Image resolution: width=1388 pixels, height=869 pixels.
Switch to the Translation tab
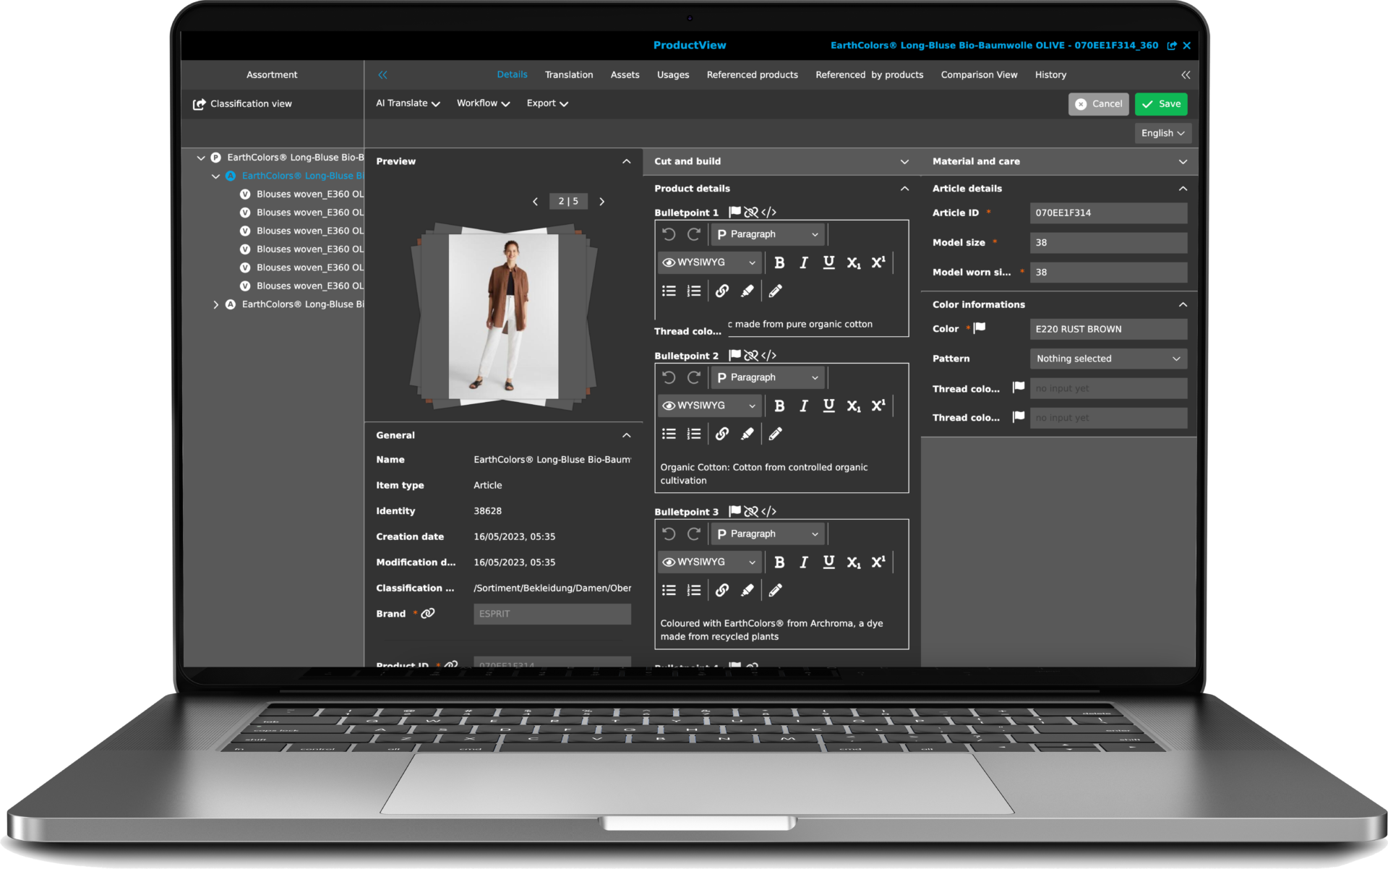click(x=569, y=74)
